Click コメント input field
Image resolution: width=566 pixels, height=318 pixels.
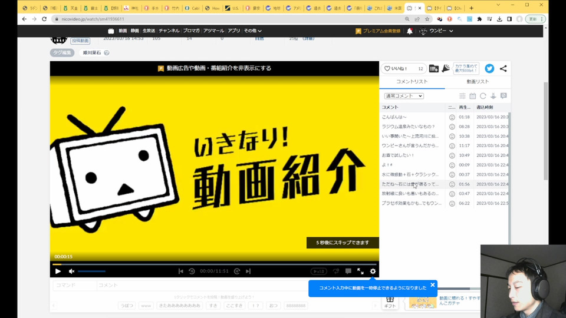tap(202, 285)
